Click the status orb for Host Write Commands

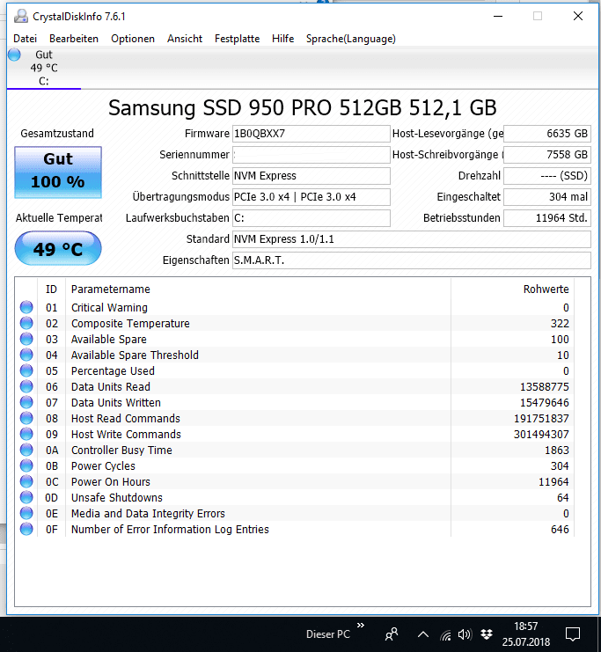(x=26, y=434)
